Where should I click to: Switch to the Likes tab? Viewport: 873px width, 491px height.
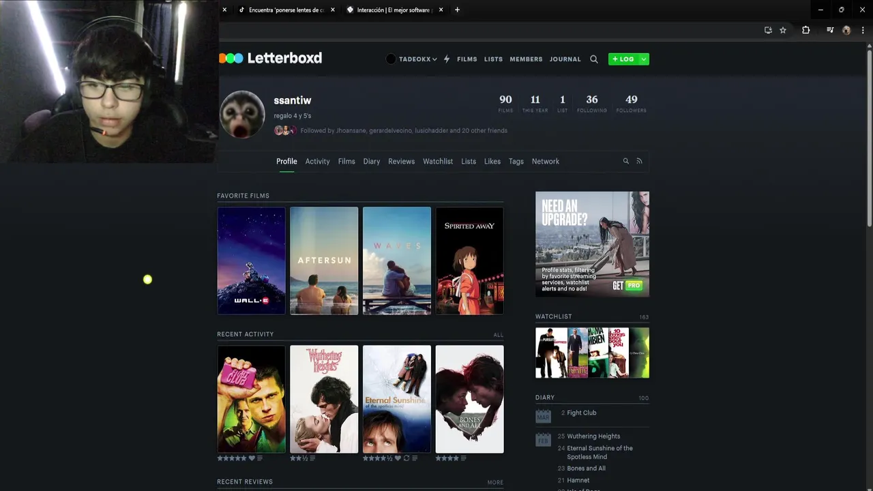point(492,162)
